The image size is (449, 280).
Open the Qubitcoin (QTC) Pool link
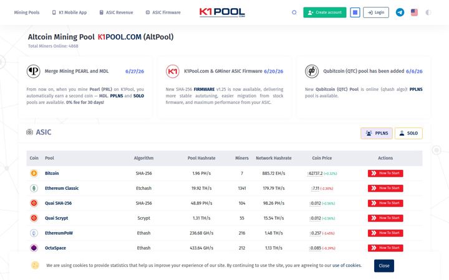point(337,89)
